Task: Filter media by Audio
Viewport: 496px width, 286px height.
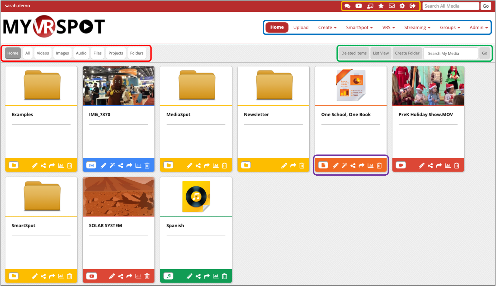Action: click(x=81, y=53)
